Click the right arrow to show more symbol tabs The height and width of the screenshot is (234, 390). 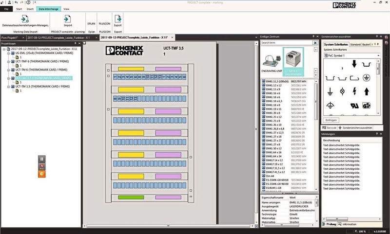(x=378, y=44)
